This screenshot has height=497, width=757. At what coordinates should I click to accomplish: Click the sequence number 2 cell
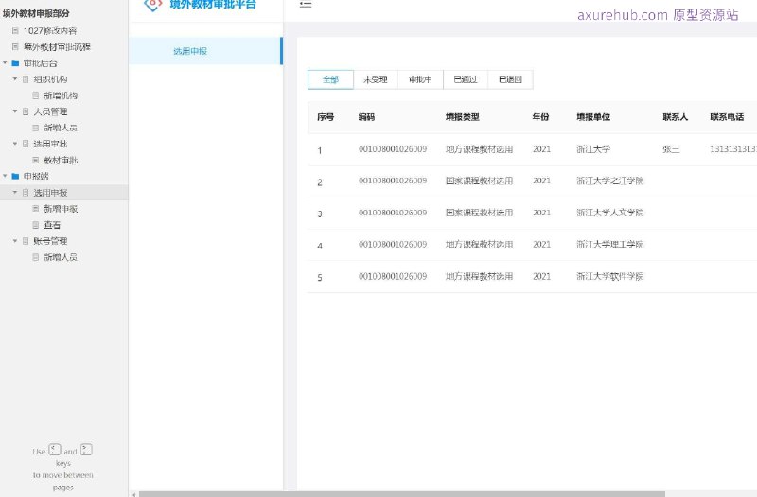320,182
